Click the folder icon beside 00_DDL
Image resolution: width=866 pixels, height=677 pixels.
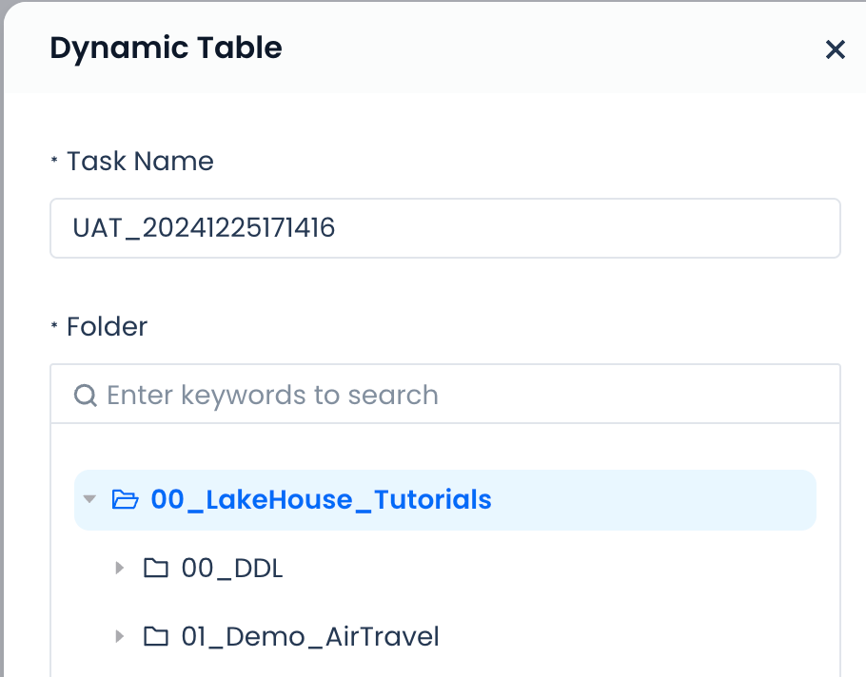point(155,569)
